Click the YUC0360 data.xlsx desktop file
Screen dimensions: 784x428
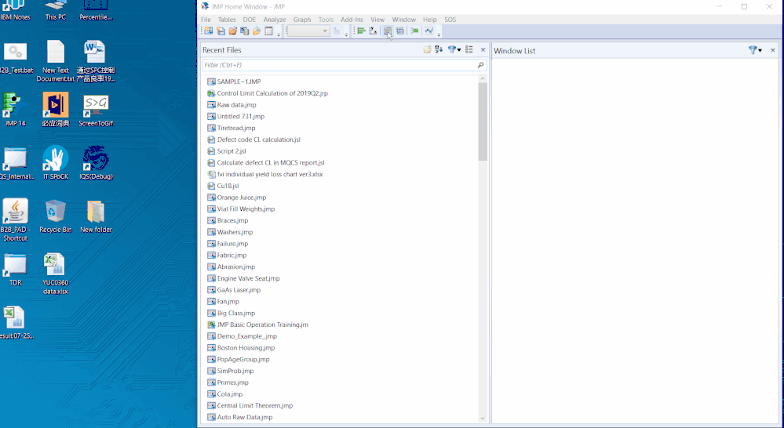click(55, 274)
